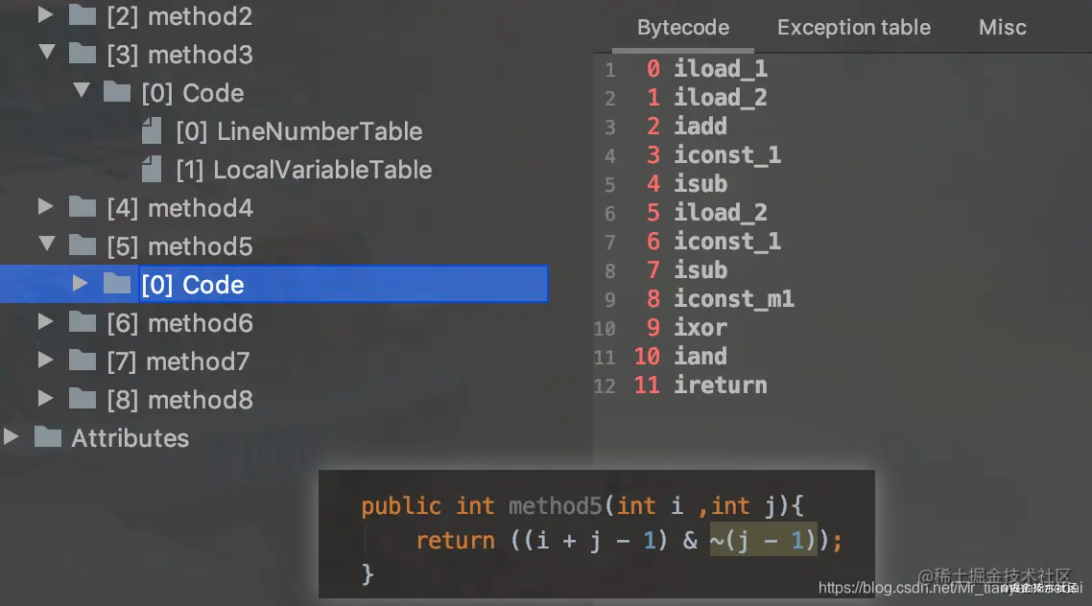
Task: Click the ixor bytecode instruction
Action: [700, 327]
